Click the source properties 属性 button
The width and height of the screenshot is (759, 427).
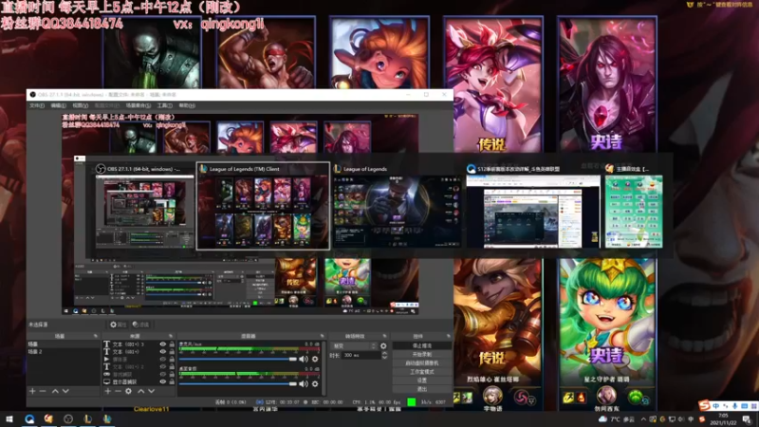(118, 325)
